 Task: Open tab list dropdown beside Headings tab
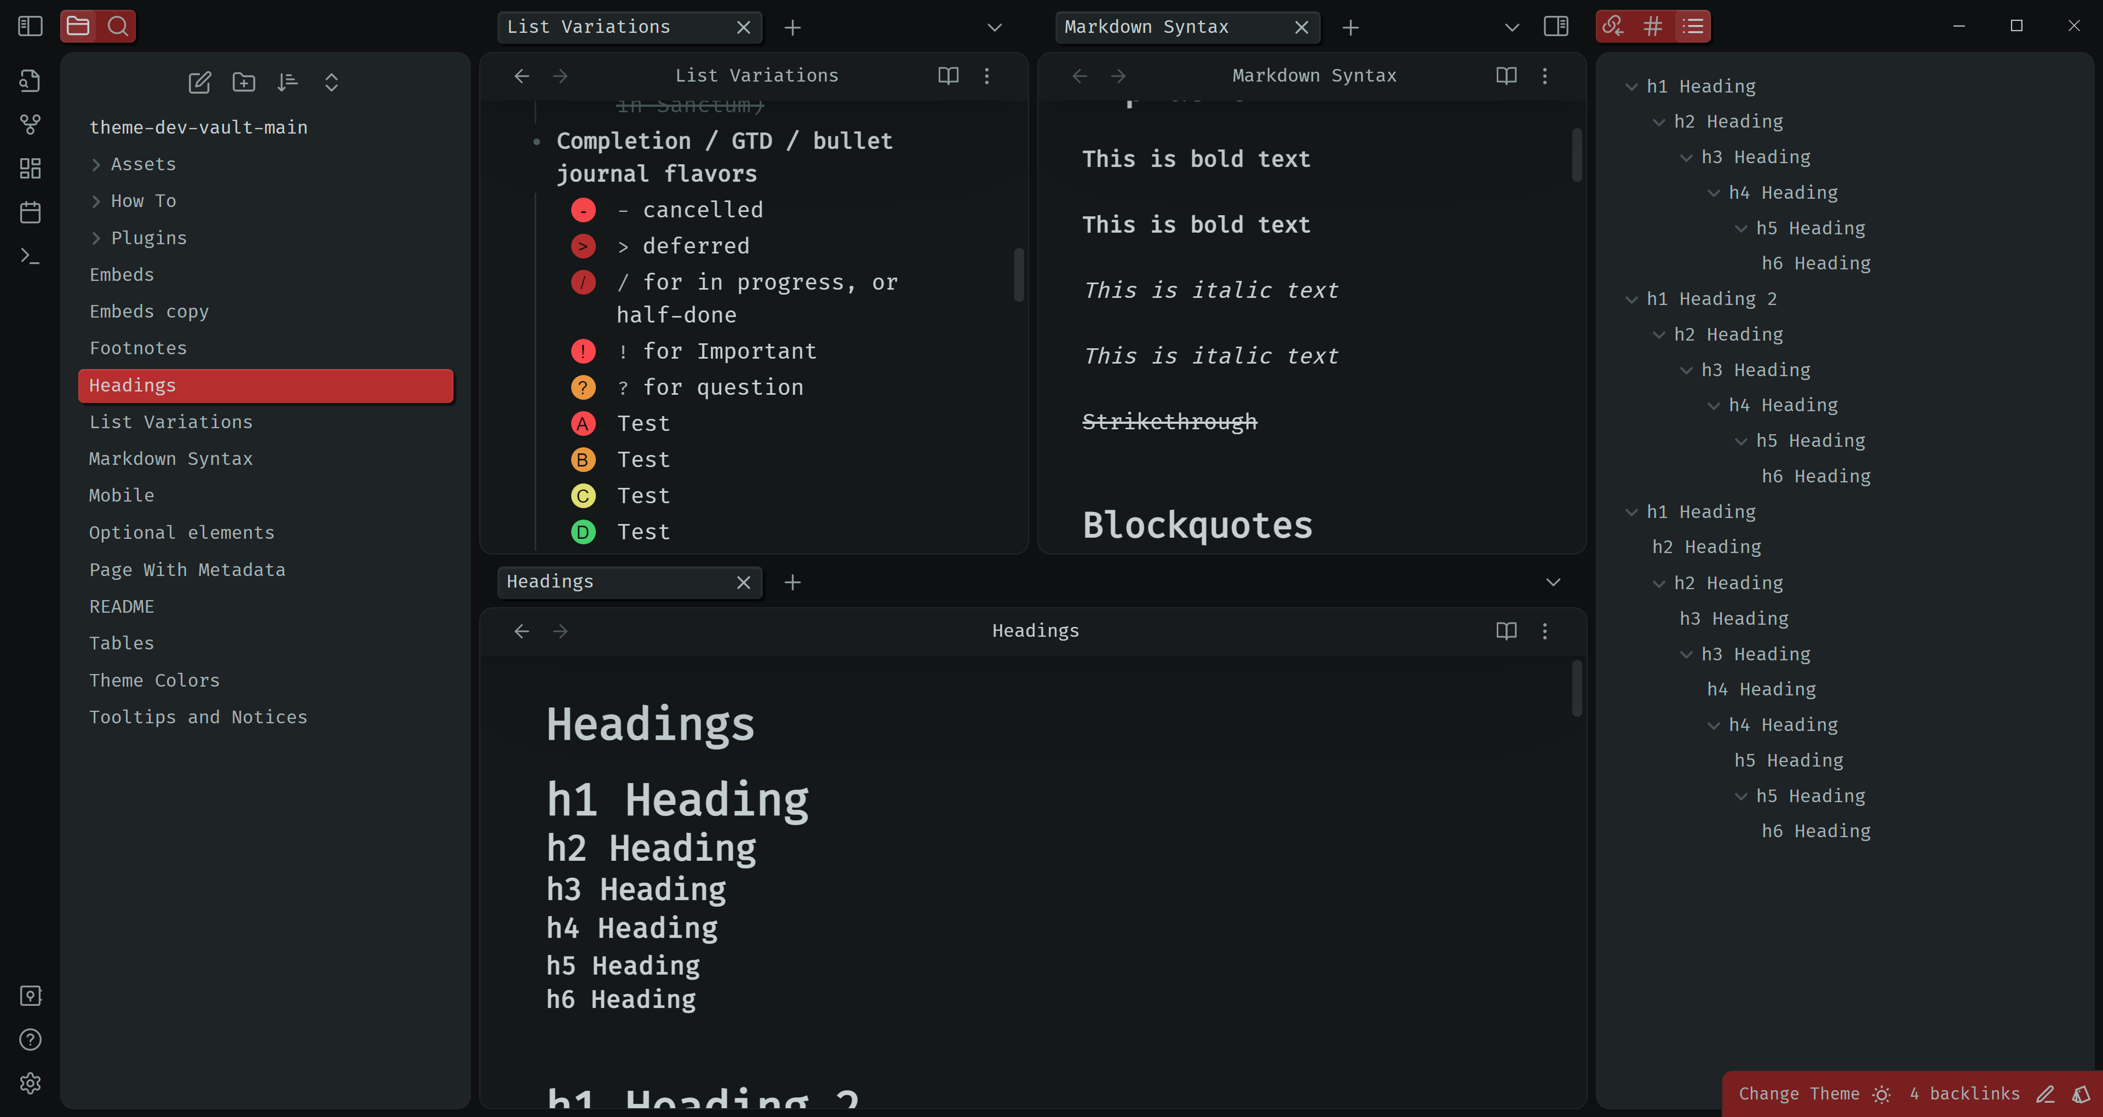pos(1553,582)
